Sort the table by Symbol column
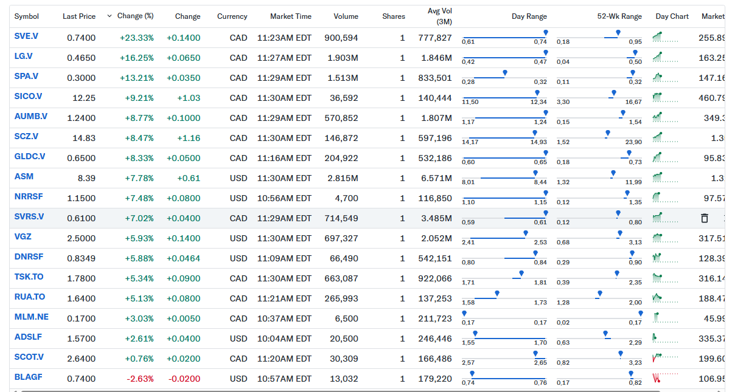Screen dimensions: 732x392 tap(27, 16)
